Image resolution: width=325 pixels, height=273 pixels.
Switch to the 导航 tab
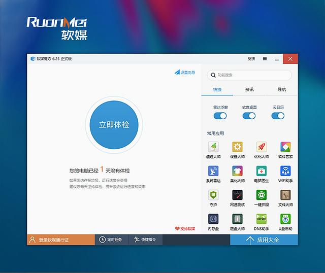[281, 89]
